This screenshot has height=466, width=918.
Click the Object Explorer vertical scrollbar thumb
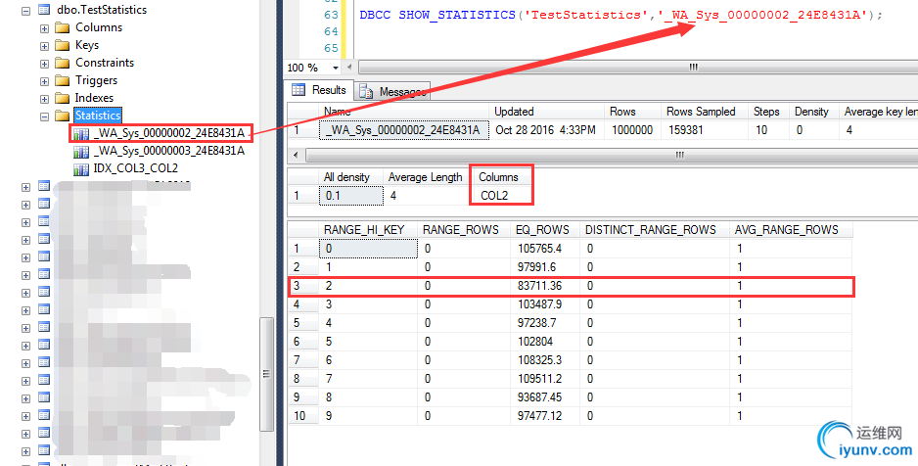[x=266, y=374]
